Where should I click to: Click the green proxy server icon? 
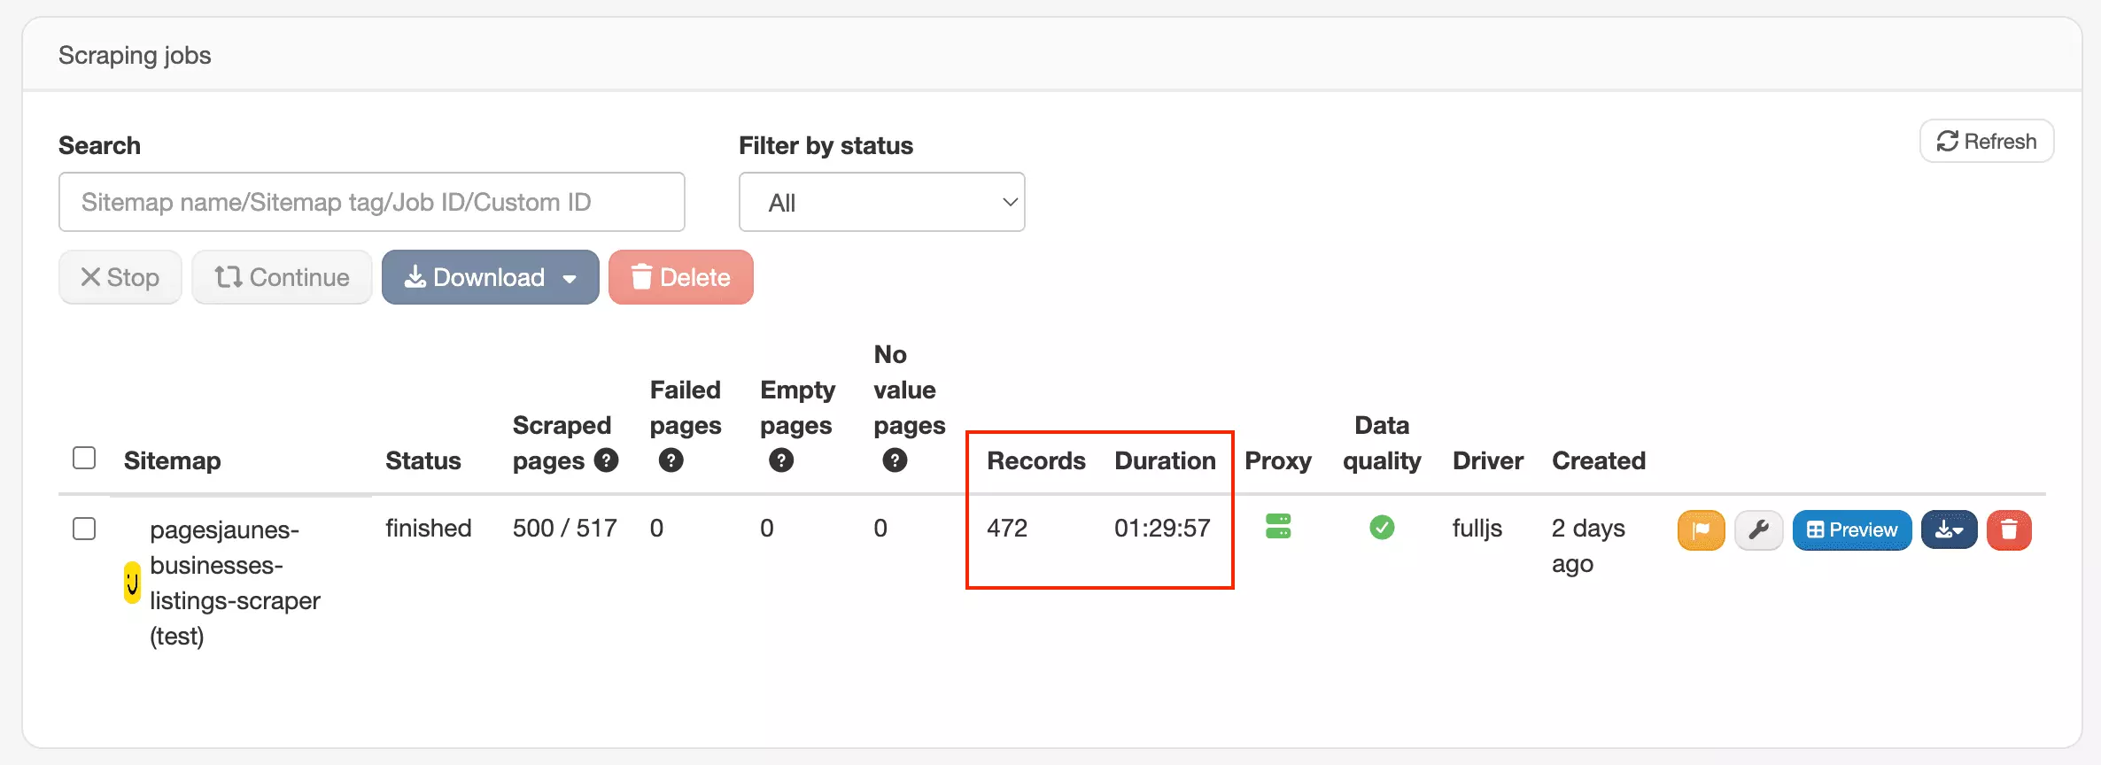1278,527
